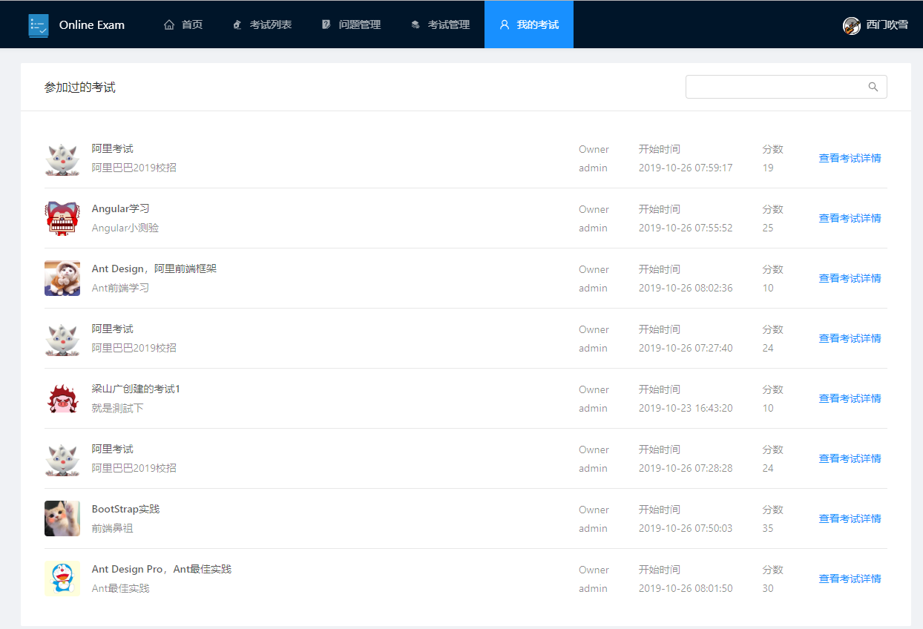Viewport: 923px width, 629px height.
Task: Click the icon beside 考试列表
Action: click(237, 24)
